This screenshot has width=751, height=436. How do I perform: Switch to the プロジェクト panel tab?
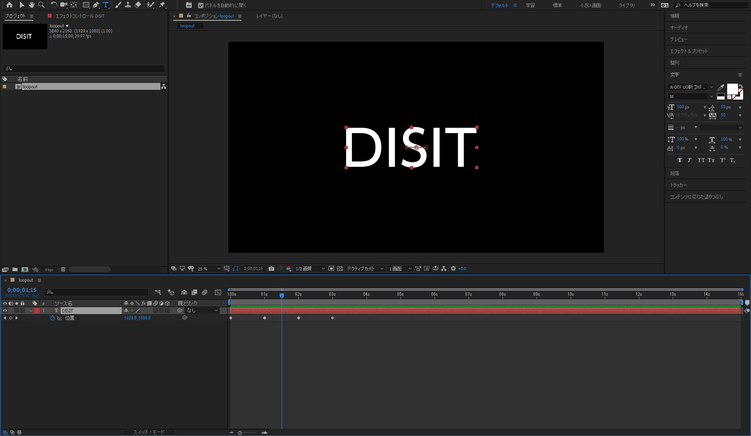click(15, 16)
